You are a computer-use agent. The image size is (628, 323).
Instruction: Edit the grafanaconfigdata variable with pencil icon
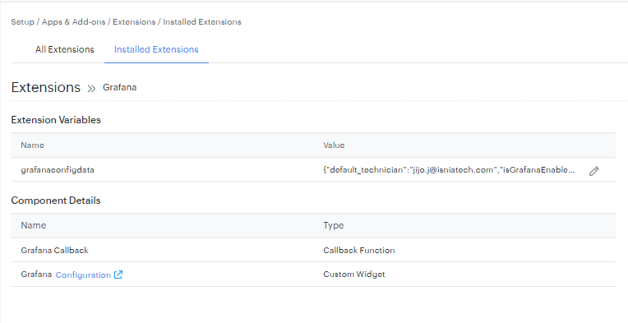594,171
